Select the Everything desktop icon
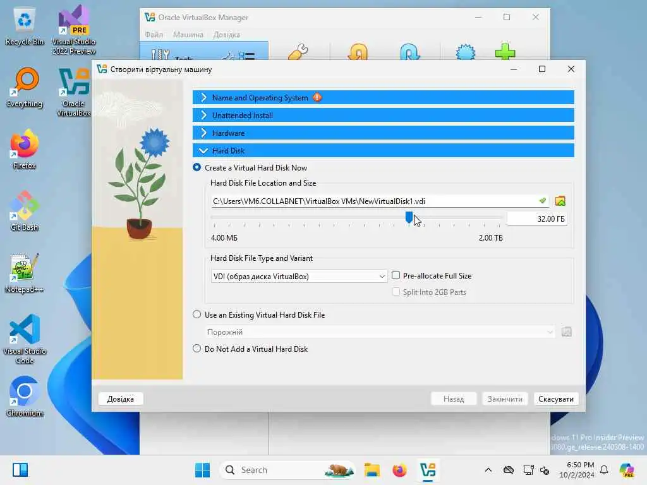The image size is (647, 485). tap(25, 88)
